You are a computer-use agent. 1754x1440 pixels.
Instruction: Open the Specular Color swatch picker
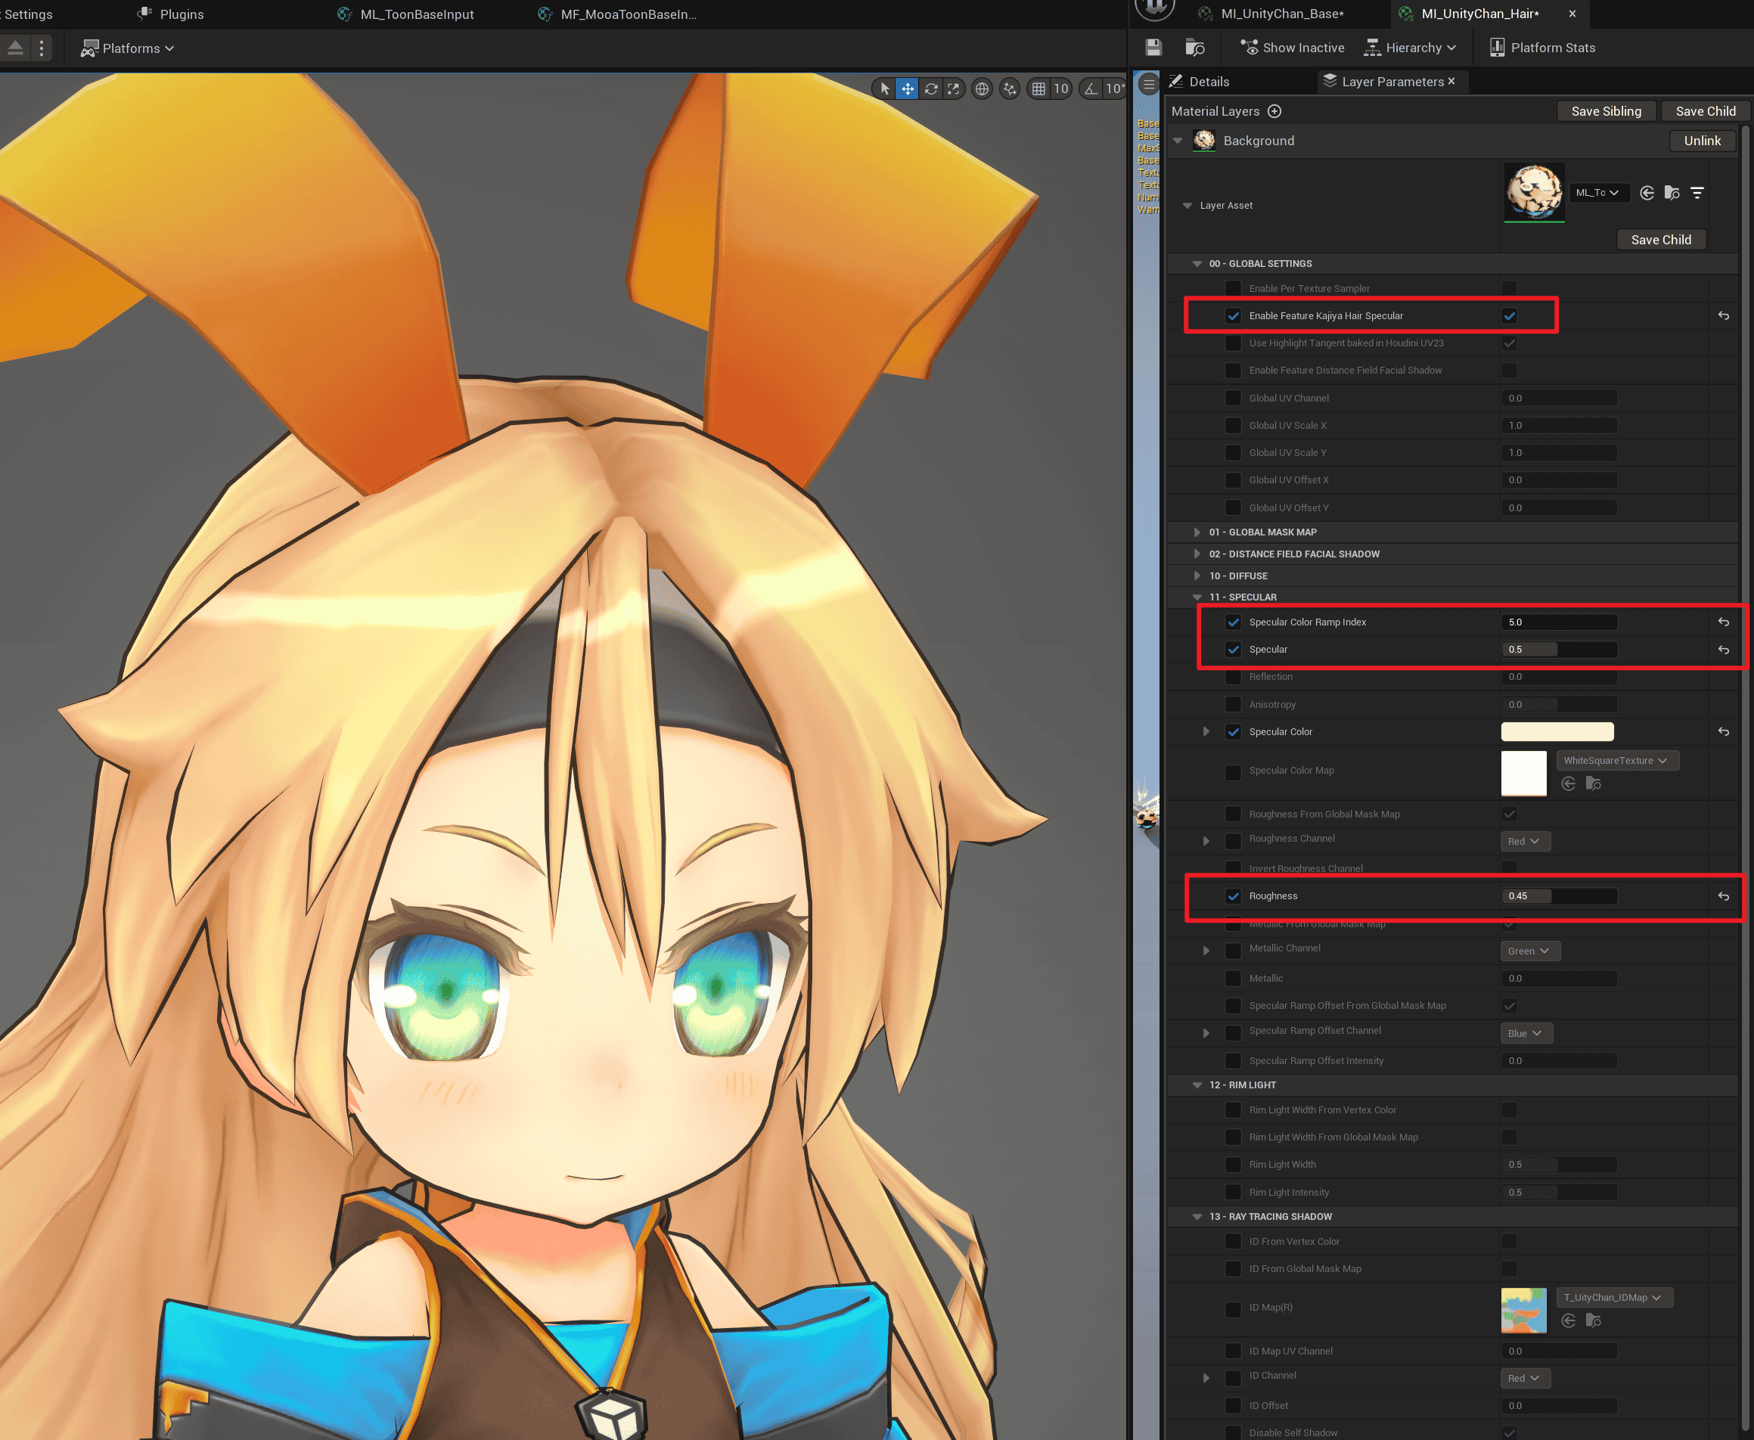coord(1557,731)
